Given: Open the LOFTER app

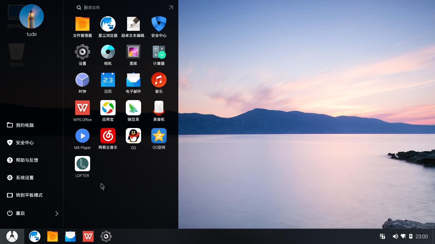Looking at the screenshot, I should pos(82,164).
